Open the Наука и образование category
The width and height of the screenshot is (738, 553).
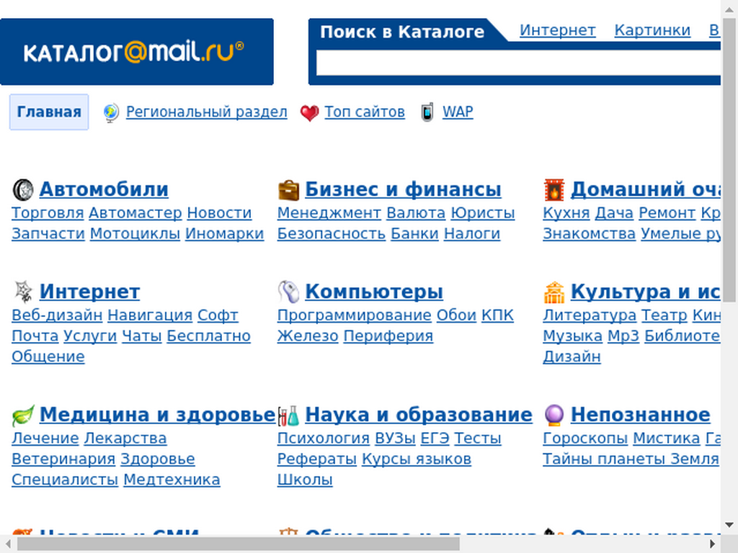point(419,415)
